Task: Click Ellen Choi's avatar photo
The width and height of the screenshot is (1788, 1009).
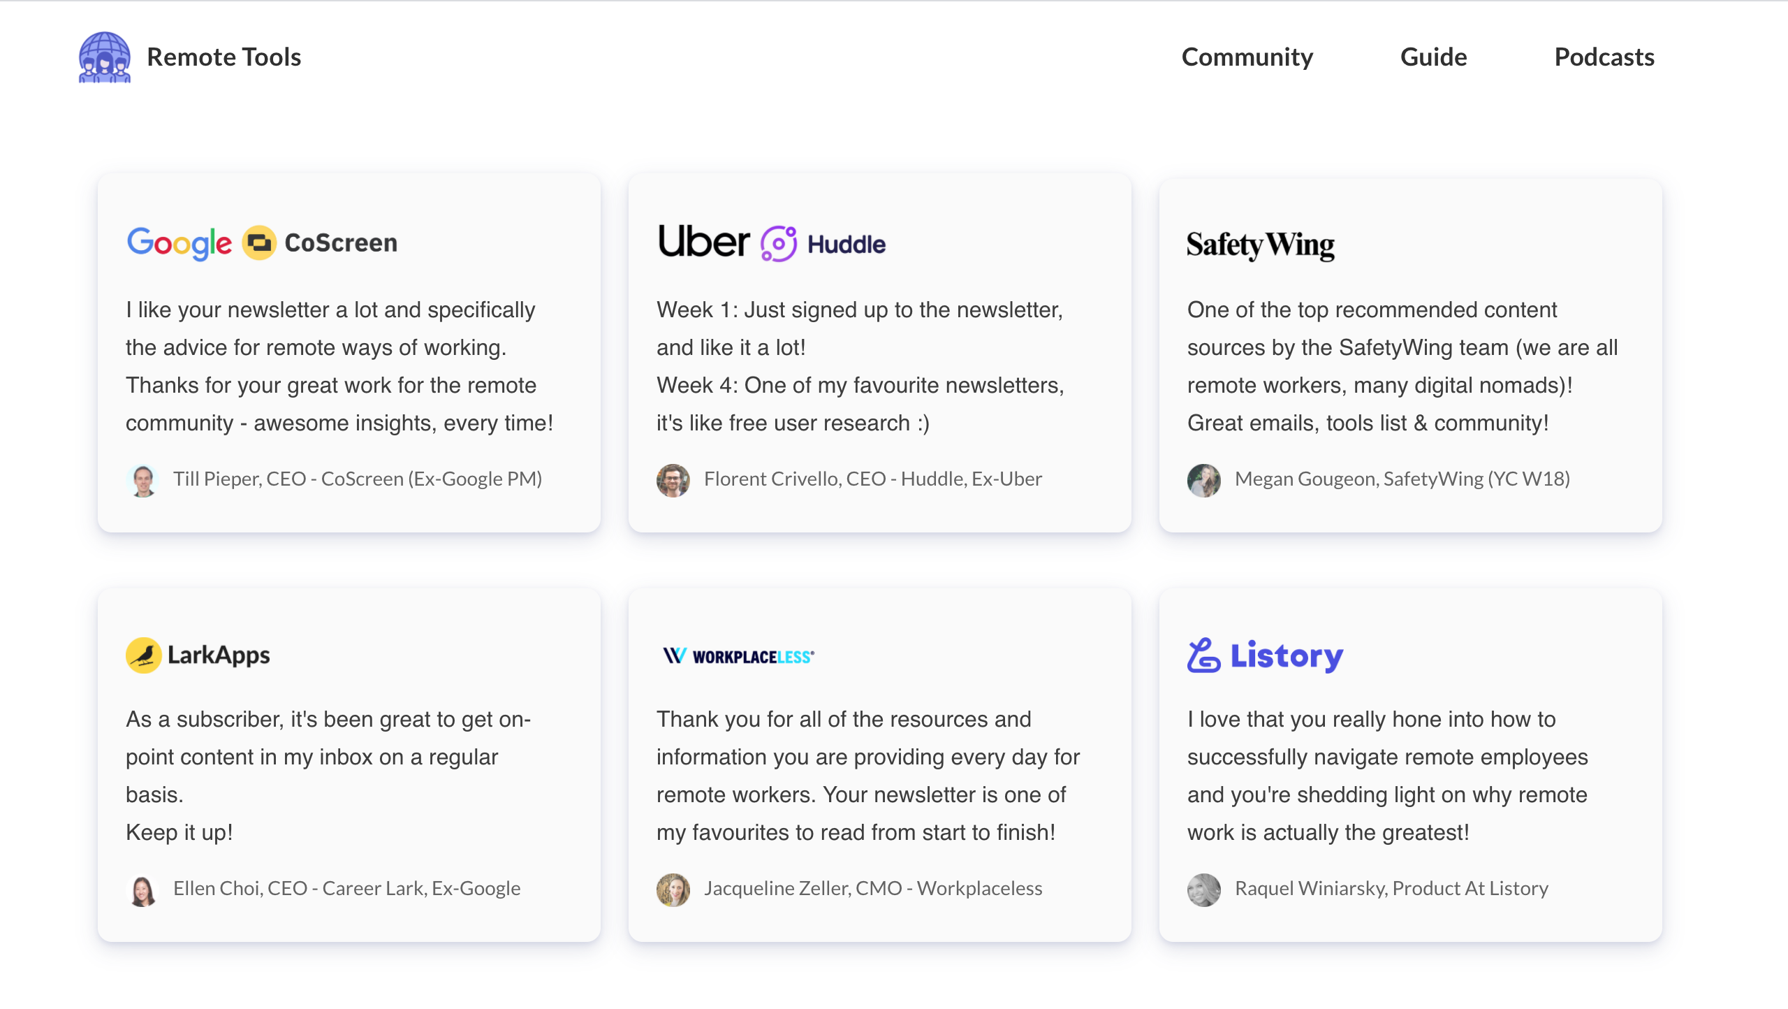Action: click(x=143, y=890)
